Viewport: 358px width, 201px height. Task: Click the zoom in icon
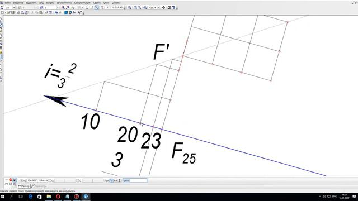[135, 7]
